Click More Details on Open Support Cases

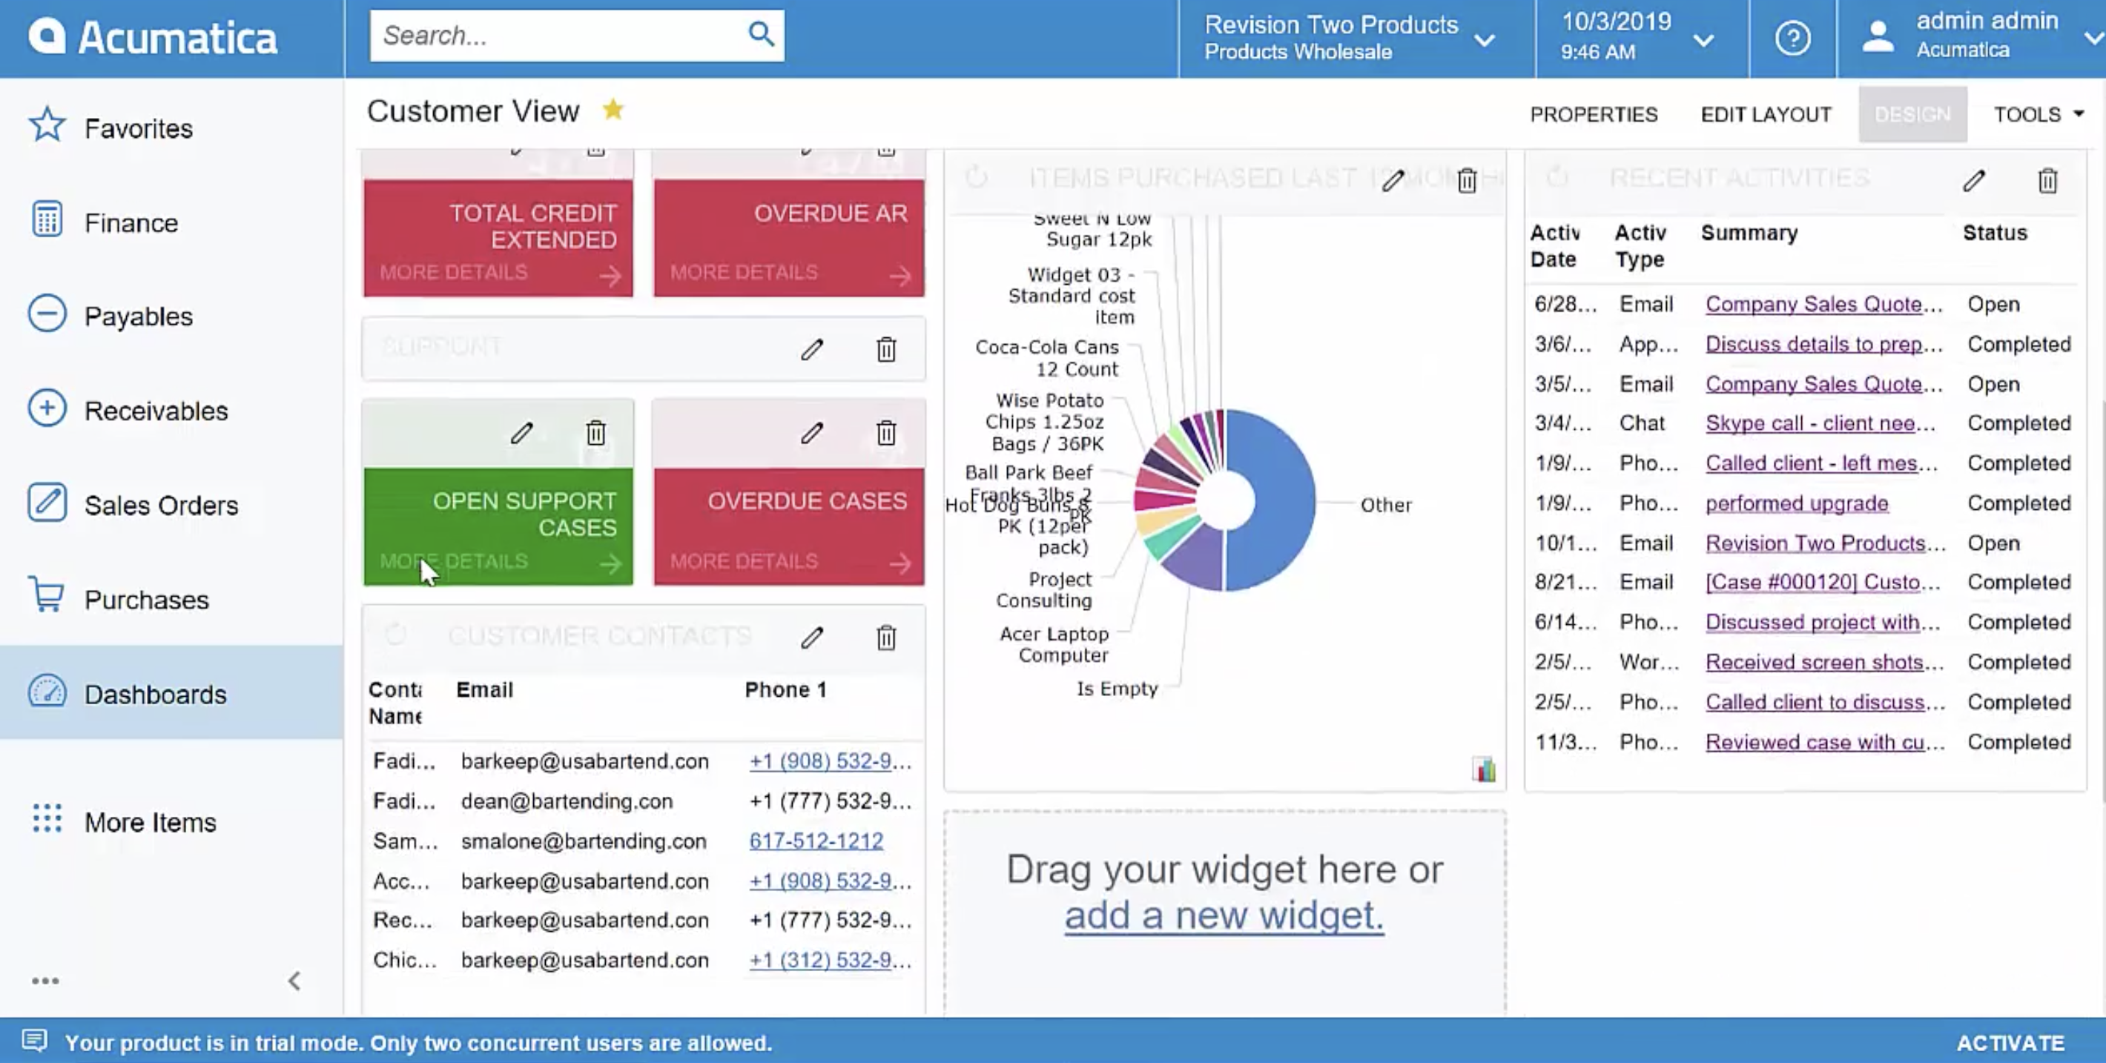point(453,561)
